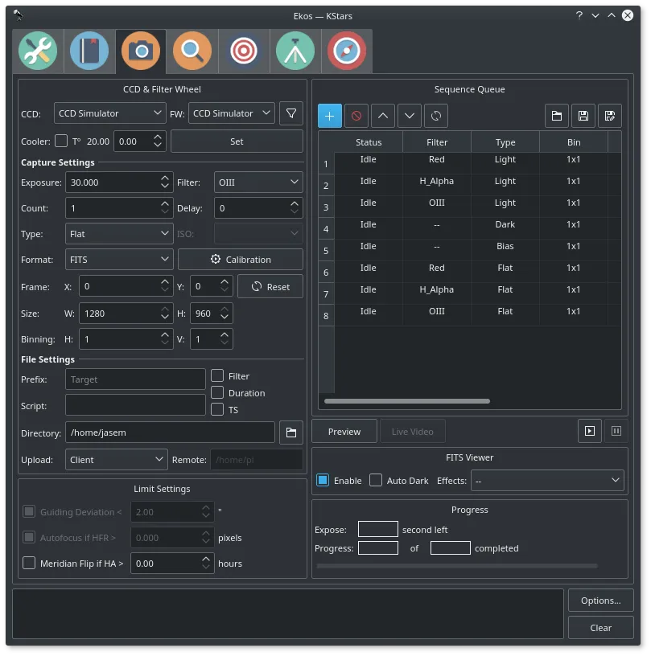The image size is (651, 656).
Task: Open the Format FITS dropdown
Action: (119, 260)
